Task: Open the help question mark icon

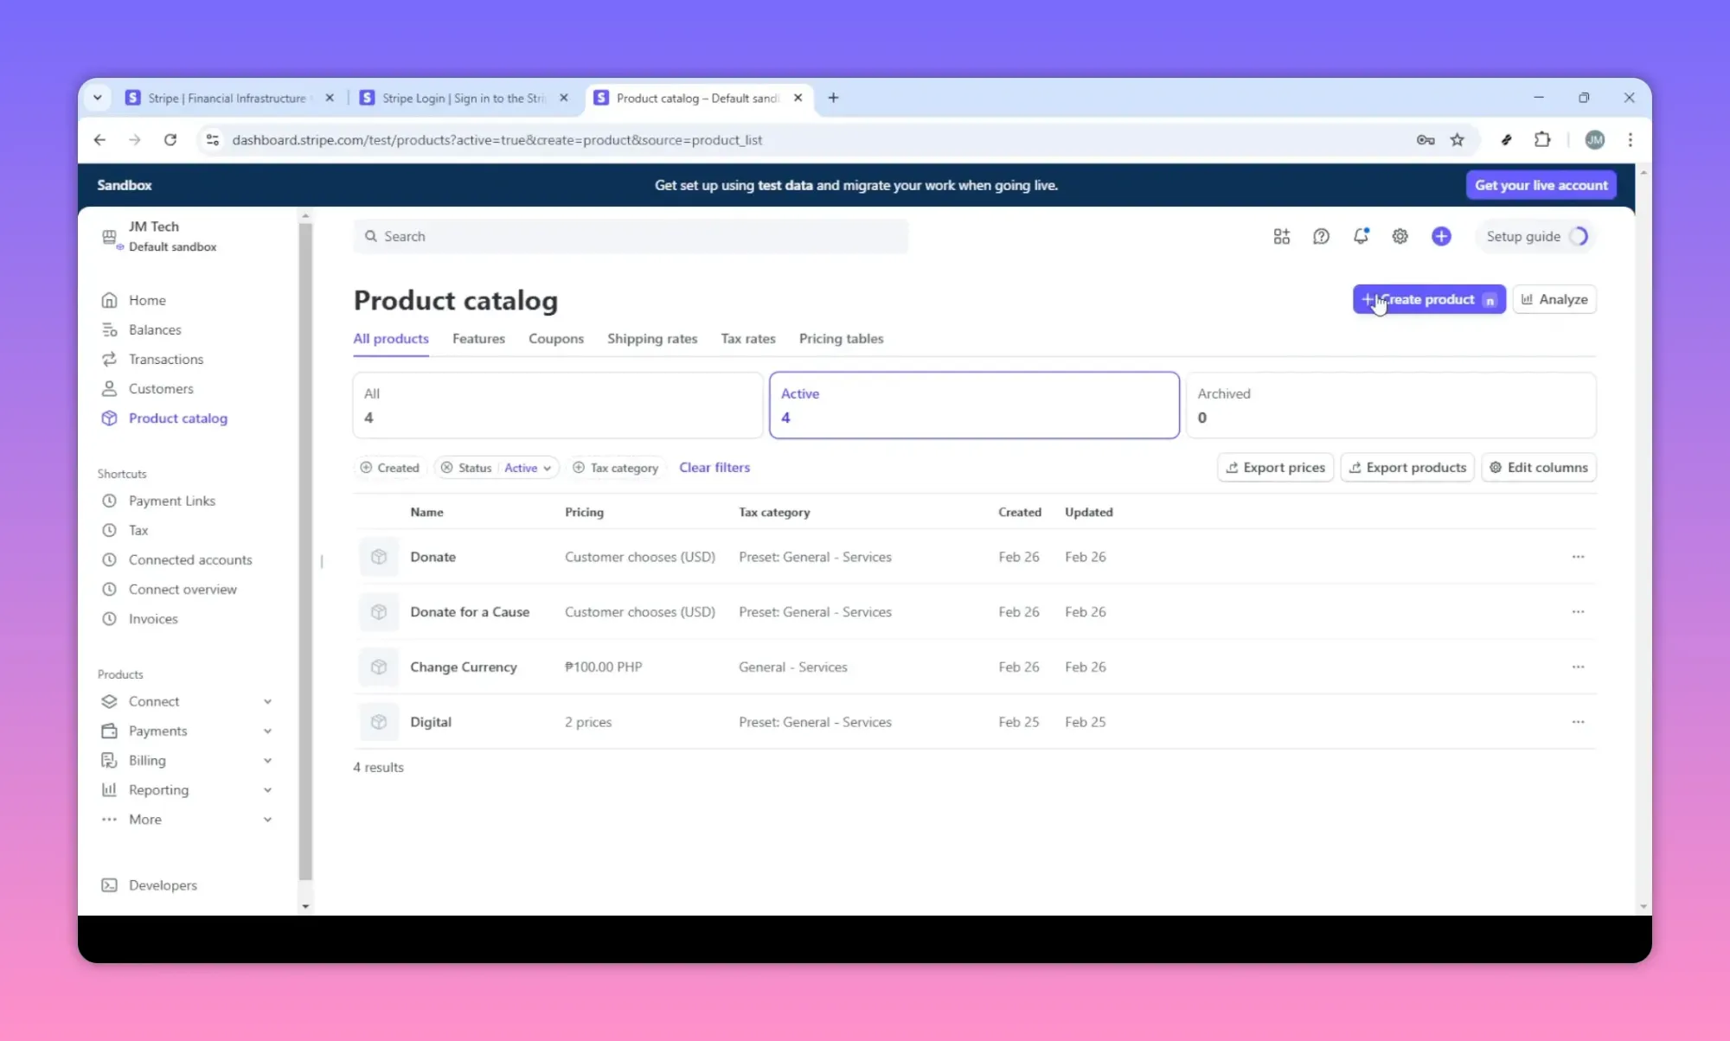Action: point(1321,236)
